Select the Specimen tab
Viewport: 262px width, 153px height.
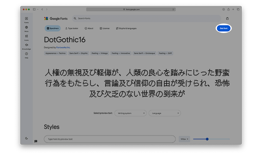click(x=53, y=29)
